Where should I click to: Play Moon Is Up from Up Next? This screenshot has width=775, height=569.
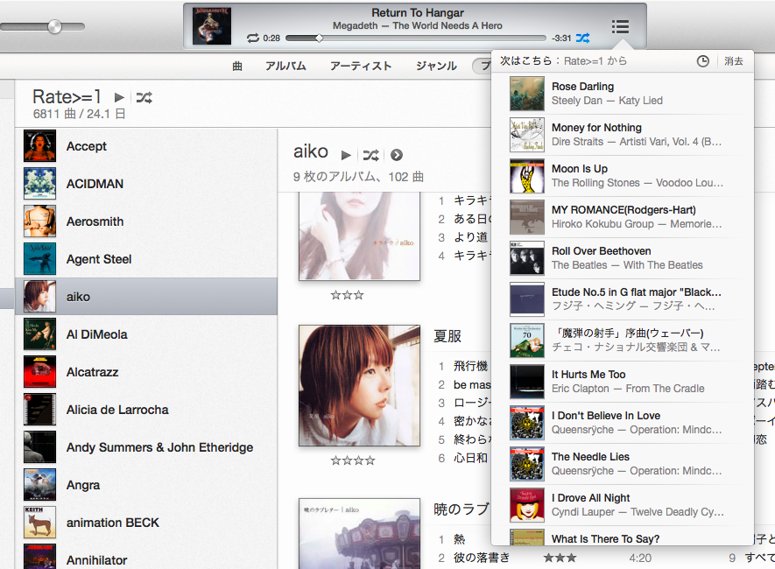coord(623,176)
